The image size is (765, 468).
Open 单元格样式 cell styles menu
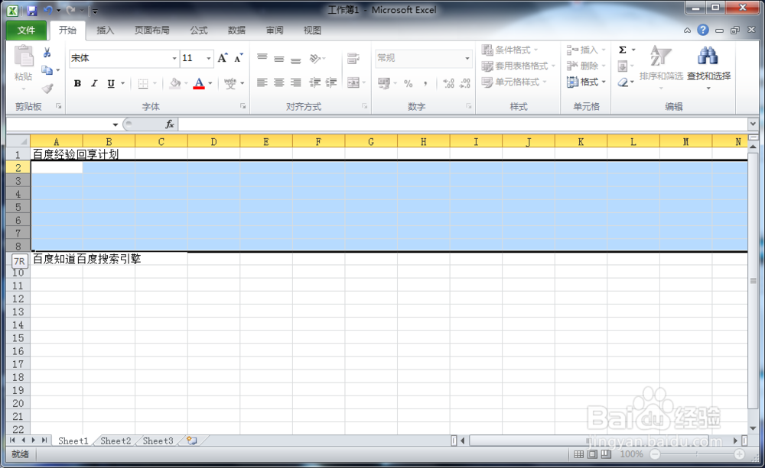[514, 82]
